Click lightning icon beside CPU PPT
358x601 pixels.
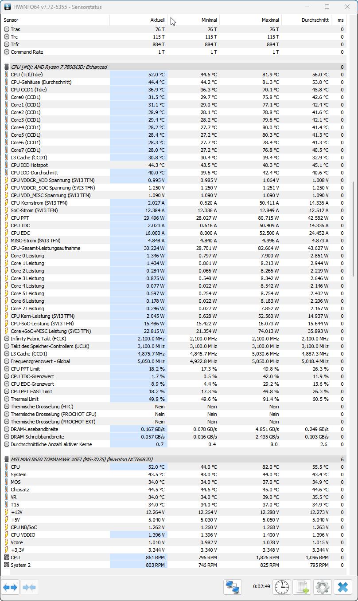(7, 218)
